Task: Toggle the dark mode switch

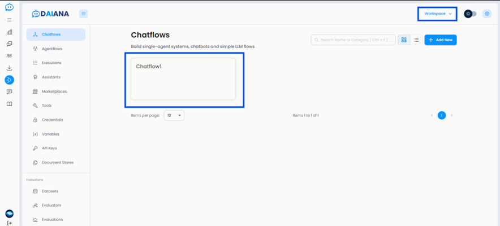Action: point(471,14)
